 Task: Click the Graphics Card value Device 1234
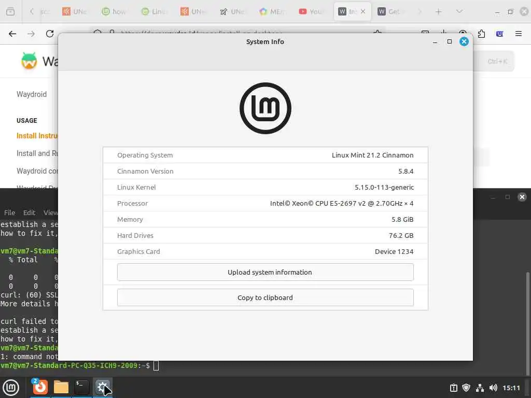(x=394, y=251)
